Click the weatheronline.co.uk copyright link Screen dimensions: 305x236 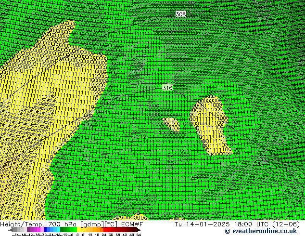261,231
